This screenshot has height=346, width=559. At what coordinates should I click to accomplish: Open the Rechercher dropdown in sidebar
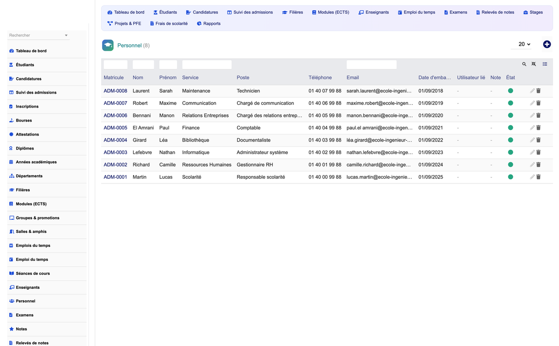coord(38,35)
